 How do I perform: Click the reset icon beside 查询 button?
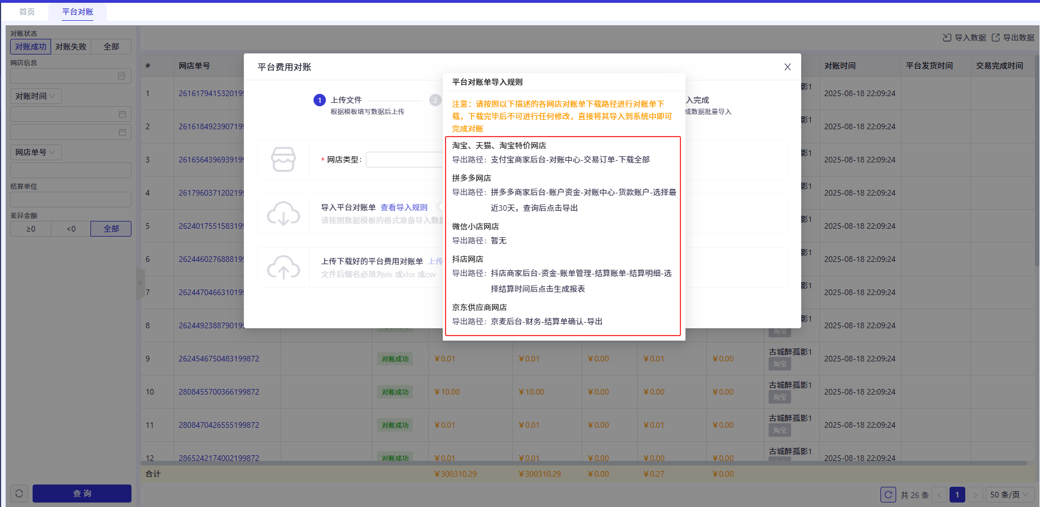click(19, 494)
